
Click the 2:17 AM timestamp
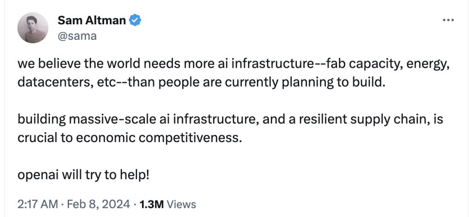(x=36, y=204)
